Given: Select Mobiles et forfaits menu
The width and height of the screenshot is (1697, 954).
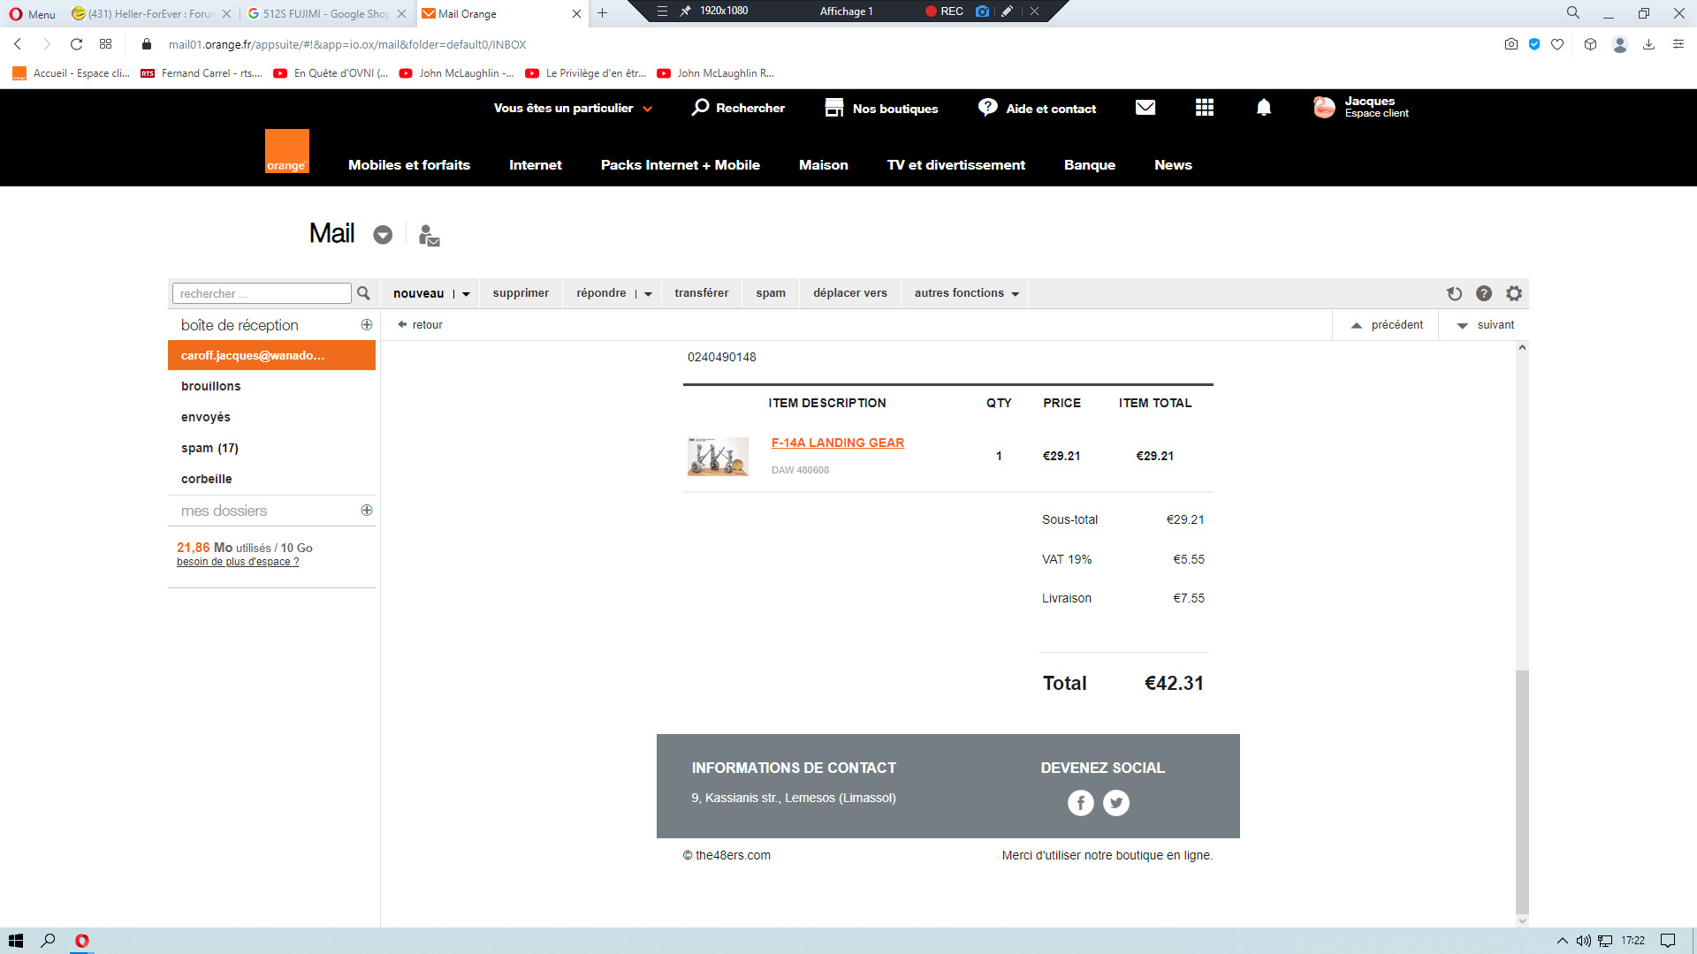Looking at the screenshot, I should coord(409,165).
